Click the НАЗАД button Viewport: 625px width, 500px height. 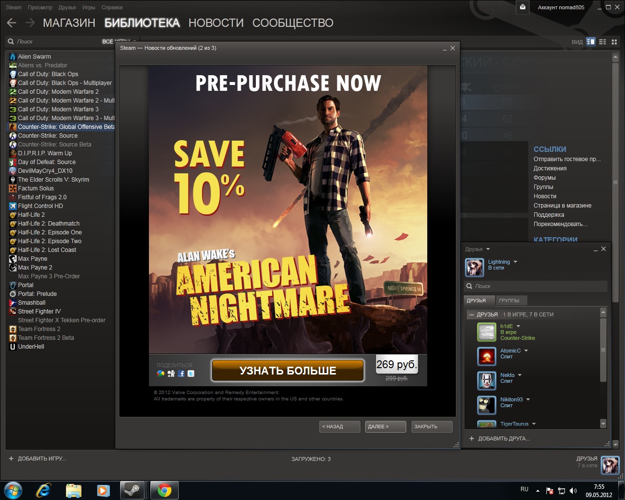340,427
